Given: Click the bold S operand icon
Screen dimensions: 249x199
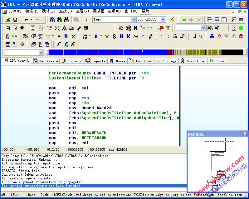Looking at the screenshot, I should point(114,37).
